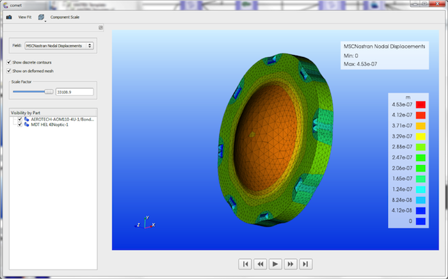
Task: Click the comet application icon in title bar
Action: click(5, 5)
